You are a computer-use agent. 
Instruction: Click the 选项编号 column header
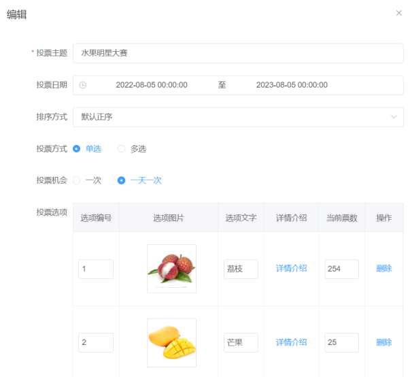[96, 218]
